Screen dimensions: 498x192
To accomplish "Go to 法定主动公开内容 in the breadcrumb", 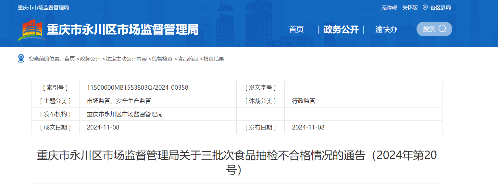I will (126, 59).
